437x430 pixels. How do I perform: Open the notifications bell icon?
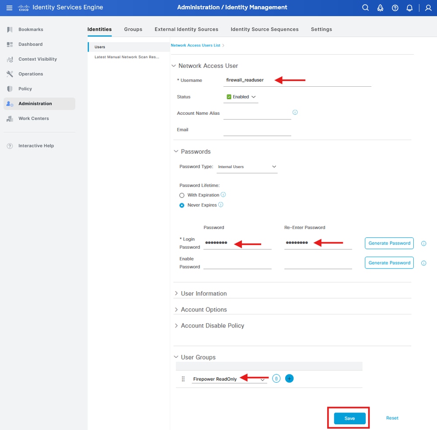click(409, 8)
